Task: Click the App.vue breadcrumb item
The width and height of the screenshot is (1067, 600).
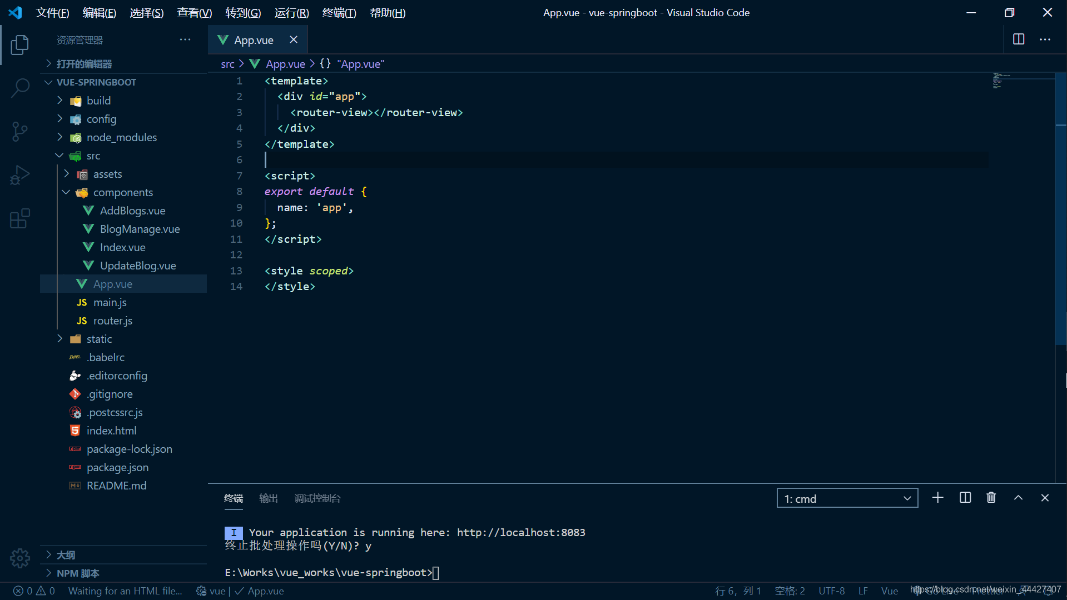Action: click(285, 64)
